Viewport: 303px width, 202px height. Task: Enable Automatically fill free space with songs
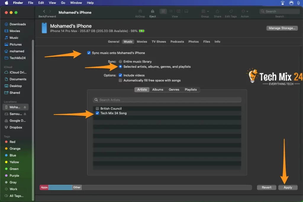pos(120,80)
